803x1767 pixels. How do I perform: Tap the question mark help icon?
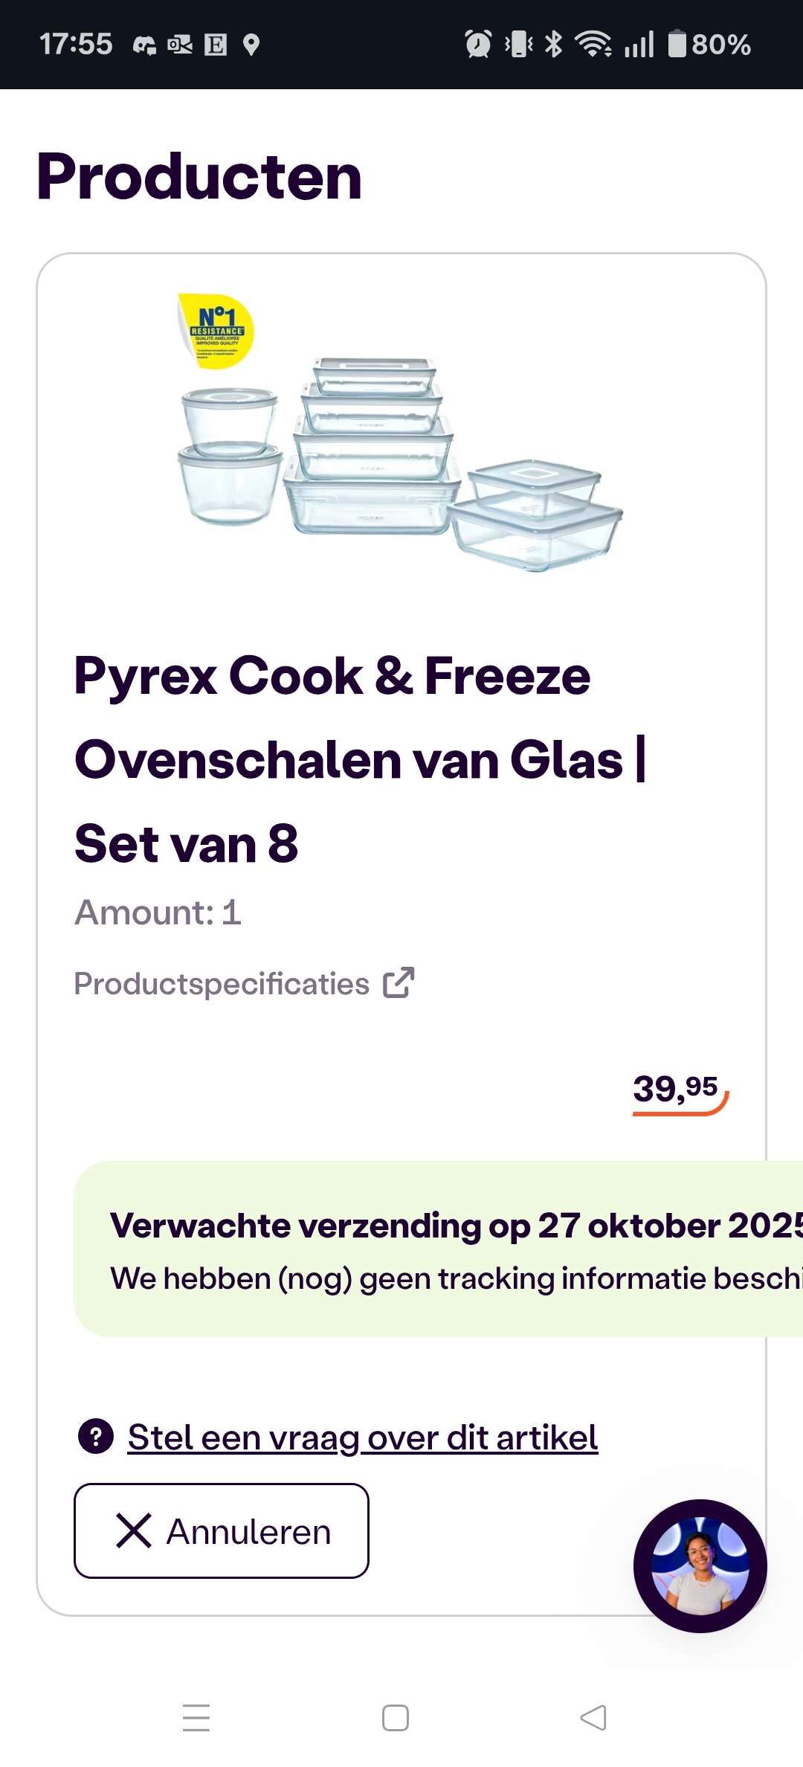pos(96,1436)
